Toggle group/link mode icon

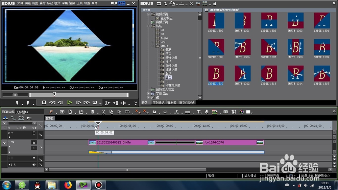pos(21,118)
